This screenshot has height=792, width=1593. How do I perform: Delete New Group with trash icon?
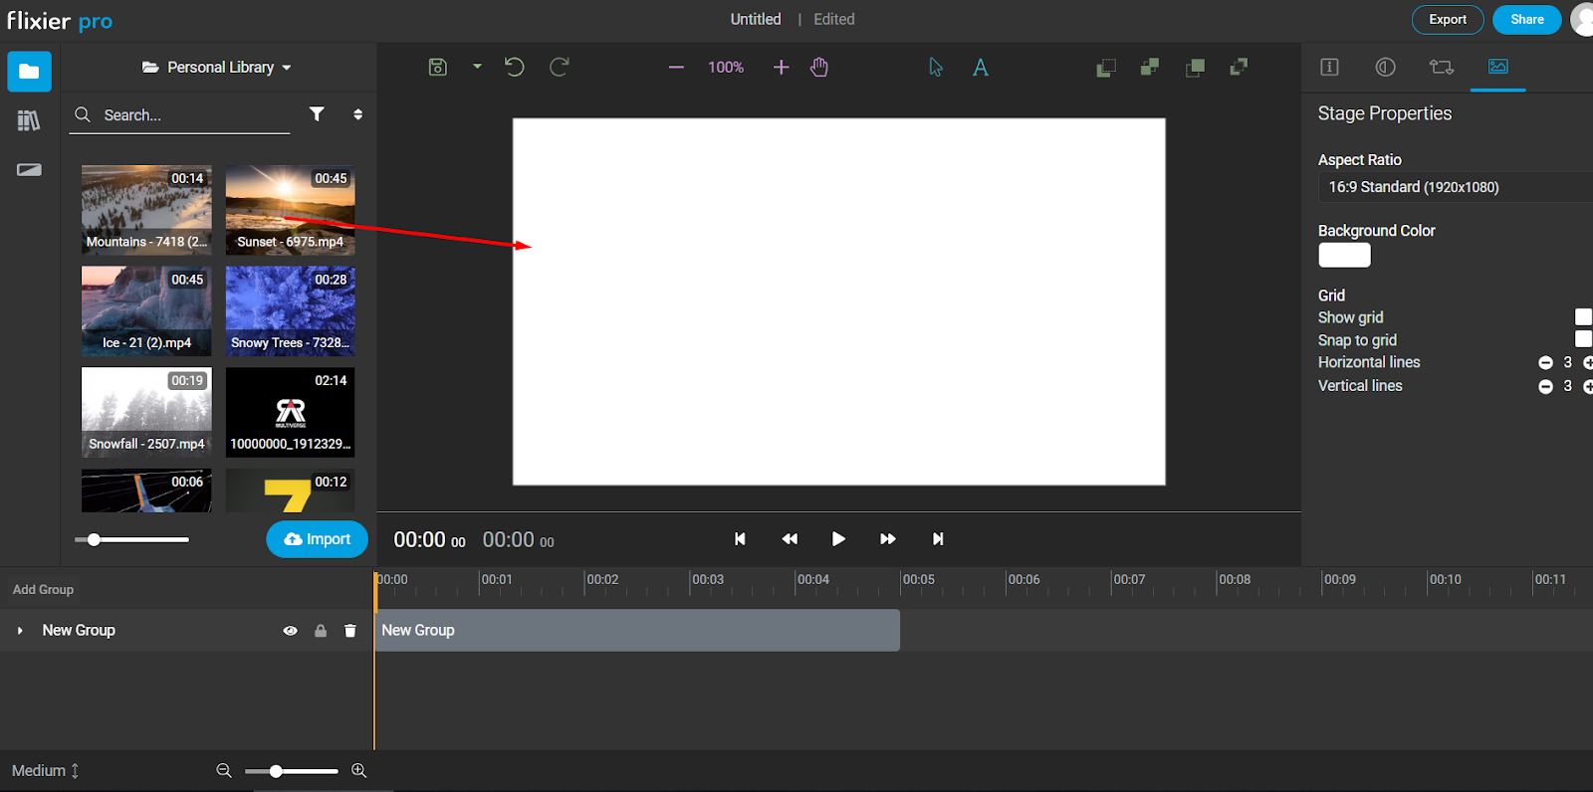tap(350, 631)
